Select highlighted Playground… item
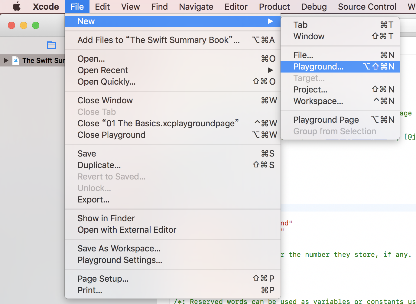416x304 pixels. click(340, 66)
